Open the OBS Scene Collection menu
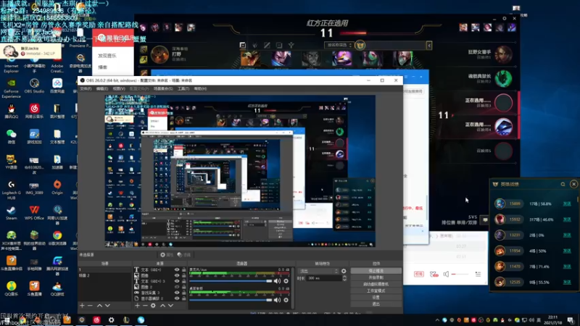Viewport: 580px width, 326px height. [163, 88]
